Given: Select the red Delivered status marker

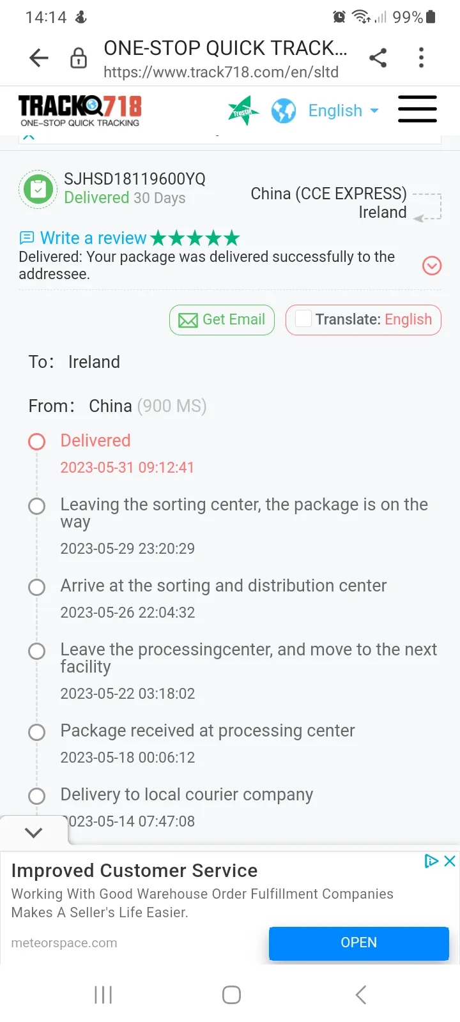Looking at the screenshot, I should click(x=37, y=441).
